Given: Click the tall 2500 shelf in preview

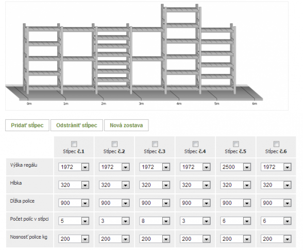Looking at the screenshot, I should (x=181, y=48).
